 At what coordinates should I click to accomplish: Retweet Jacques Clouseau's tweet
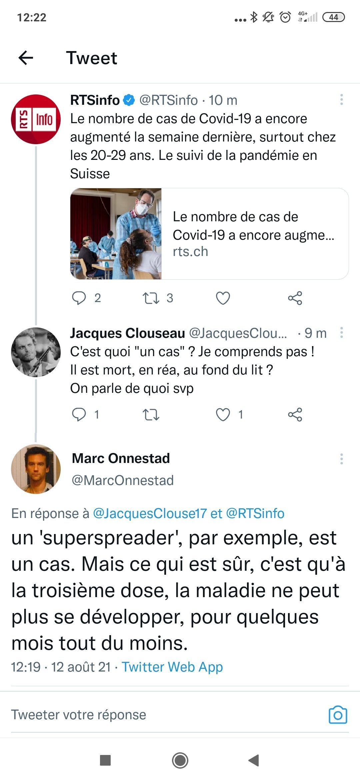(151, 414)
